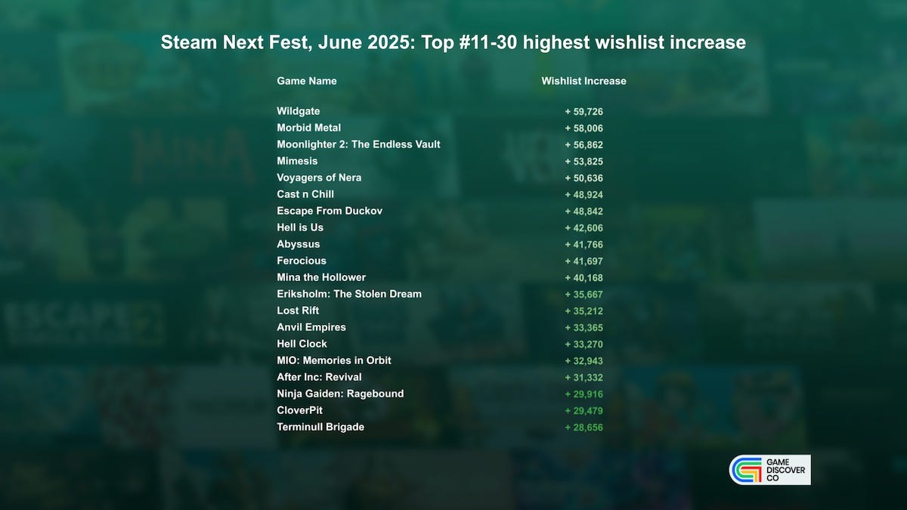Click the value '+ 35,667'
Image resolution: width=907 pixels, height=510 pixels.
(584, 295)
